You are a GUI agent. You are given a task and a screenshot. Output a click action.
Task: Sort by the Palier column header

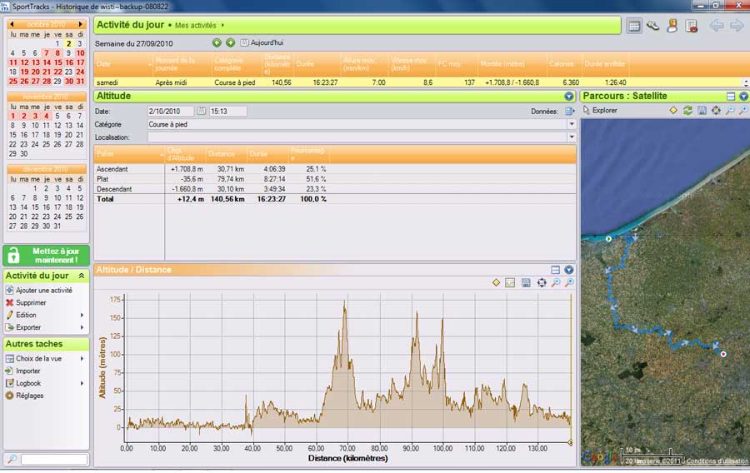point(128,154)
